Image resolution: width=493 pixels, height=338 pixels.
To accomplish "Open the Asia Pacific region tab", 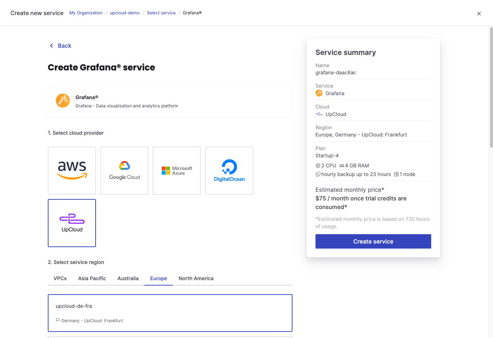I will click(92, 278).
